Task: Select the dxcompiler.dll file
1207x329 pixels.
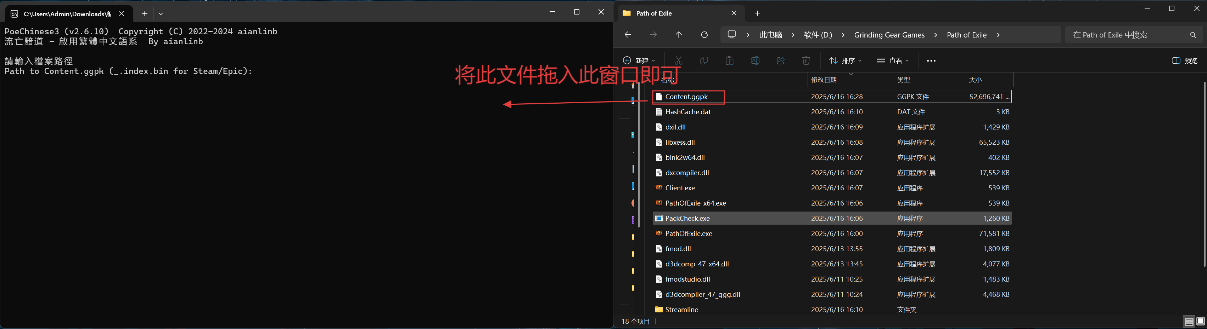Action: pos(832,173)
